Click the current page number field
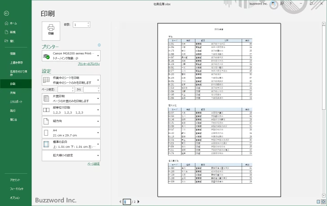The width and height of the screenshot is (327, 206). click(127, 202)
